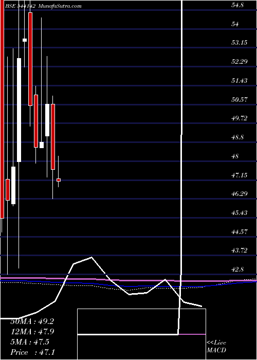The height and width of the screenshot is (360, 257).
Task: Select the 54.8 price axis label
Action: point(237,5)
